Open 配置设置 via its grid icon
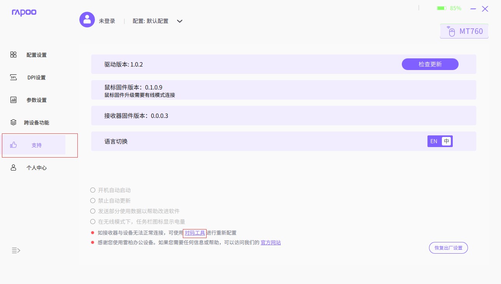Image resolution: width=501 pixels, height=284 pixels. click(13, 55)
